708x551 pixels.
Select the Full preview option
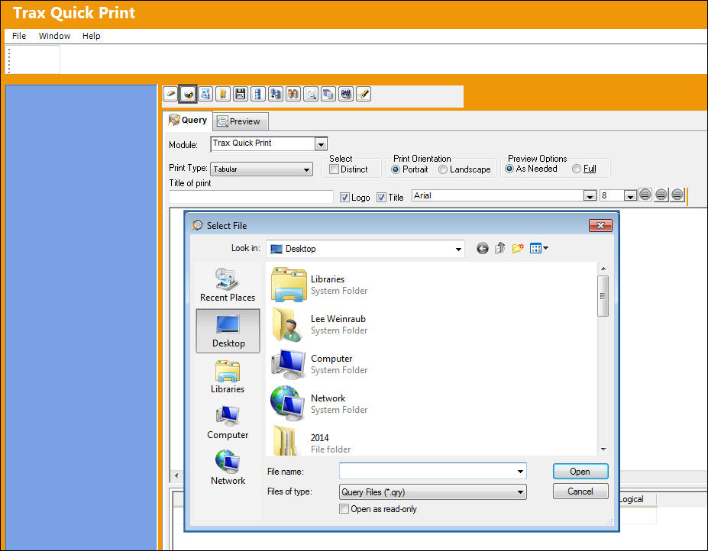click(577, 169)
